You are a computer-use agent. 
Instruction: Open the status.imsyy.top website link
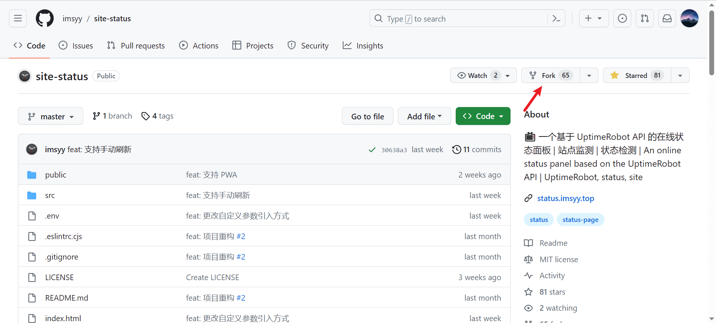click(x=565, y=198)
